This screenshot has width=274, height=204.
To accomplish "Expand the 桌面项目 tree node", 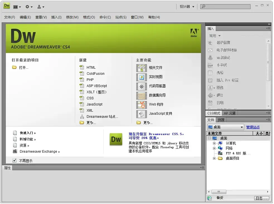I will [214, 158].
